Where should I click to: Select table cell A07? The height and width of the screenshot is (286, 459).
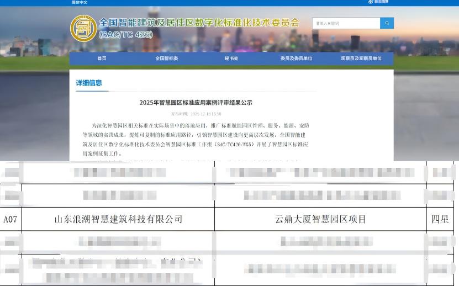10,219
